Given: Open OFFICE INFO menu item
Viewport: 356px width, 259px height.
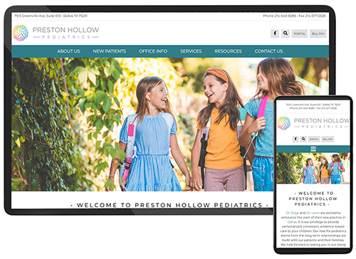Looking at the screenshot, I should pyautogui.click(x=153, y=51).
